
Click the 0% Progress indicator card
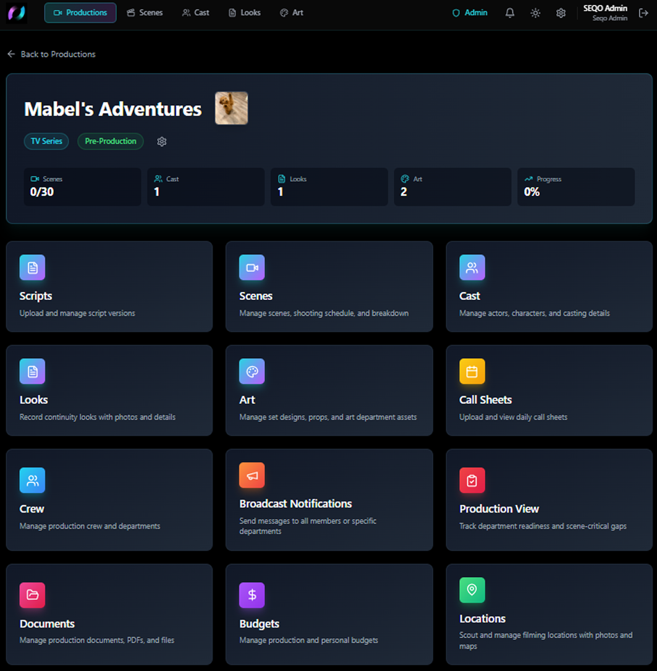(x=575, y=187)
